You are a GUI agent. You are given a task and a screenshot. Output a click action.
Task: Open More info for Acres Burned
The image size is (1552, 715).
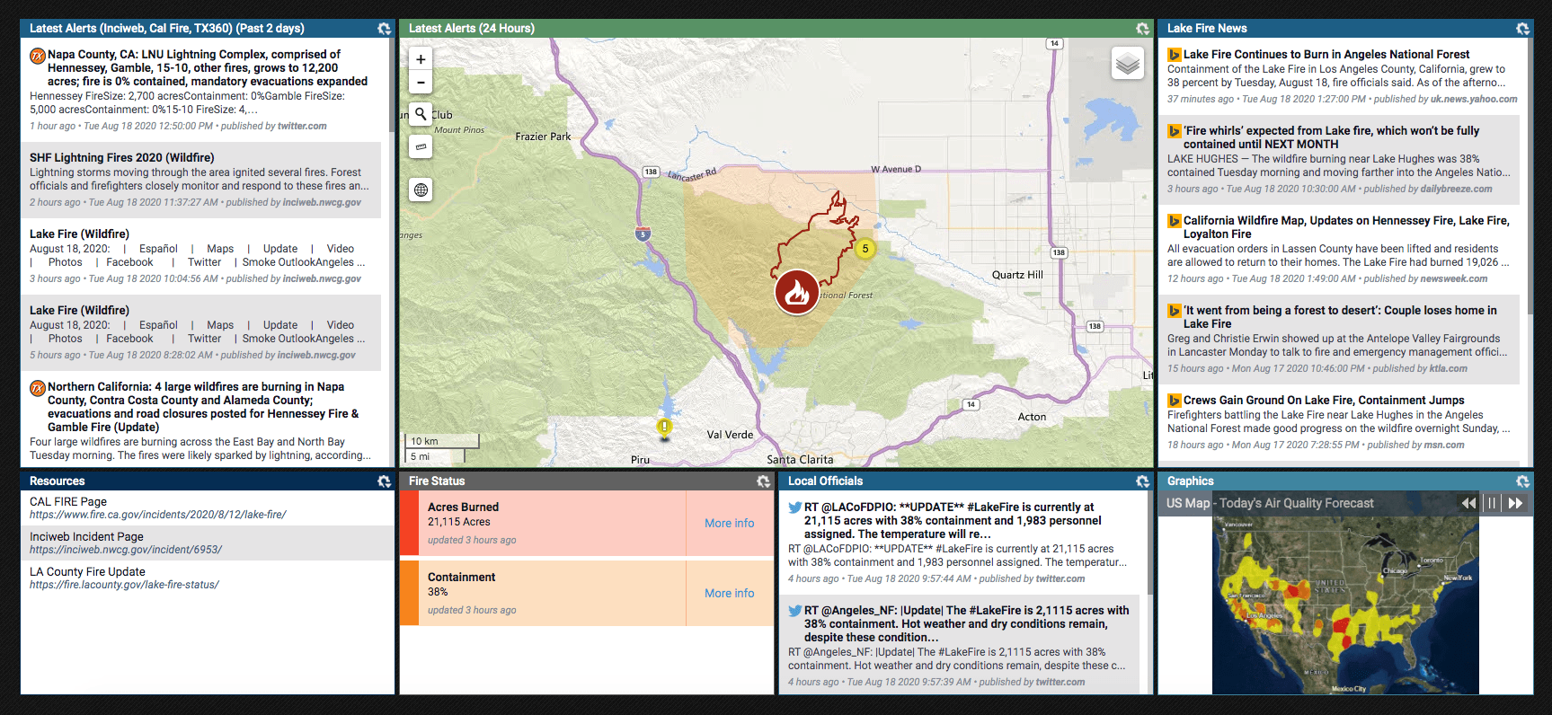pyautogui.click(x=729, y=523)
